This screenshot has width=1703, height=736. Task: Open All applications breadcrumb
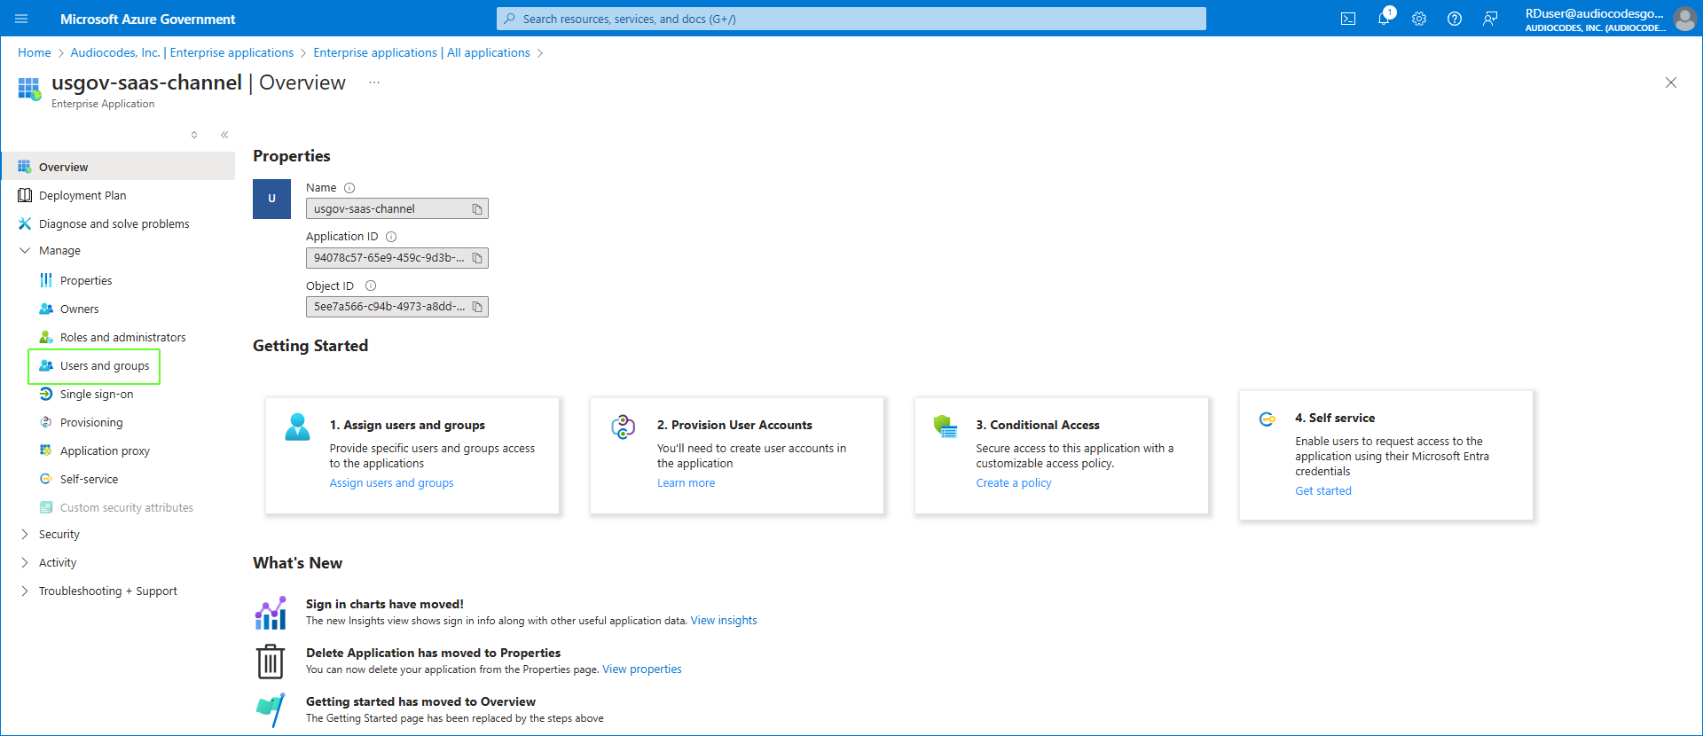click(421, 53)
